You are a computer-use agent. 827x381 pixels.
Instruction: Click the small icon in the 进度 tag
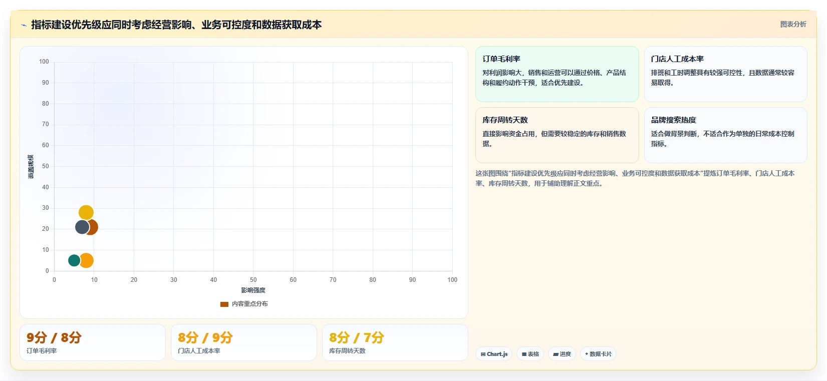point(556,354)
